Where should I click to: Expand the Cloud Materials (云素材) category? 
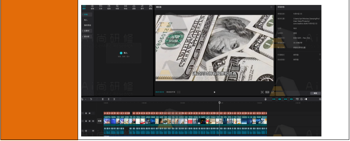(x=87, y=31)
